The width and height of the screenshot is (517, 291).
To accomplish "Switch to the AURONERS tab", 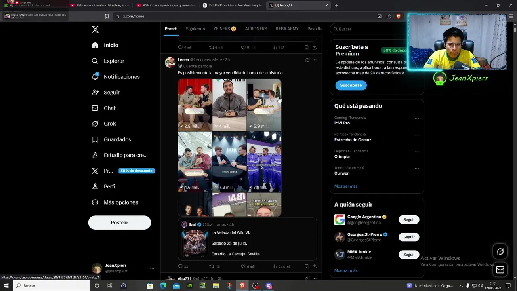I will click(256, 29).
